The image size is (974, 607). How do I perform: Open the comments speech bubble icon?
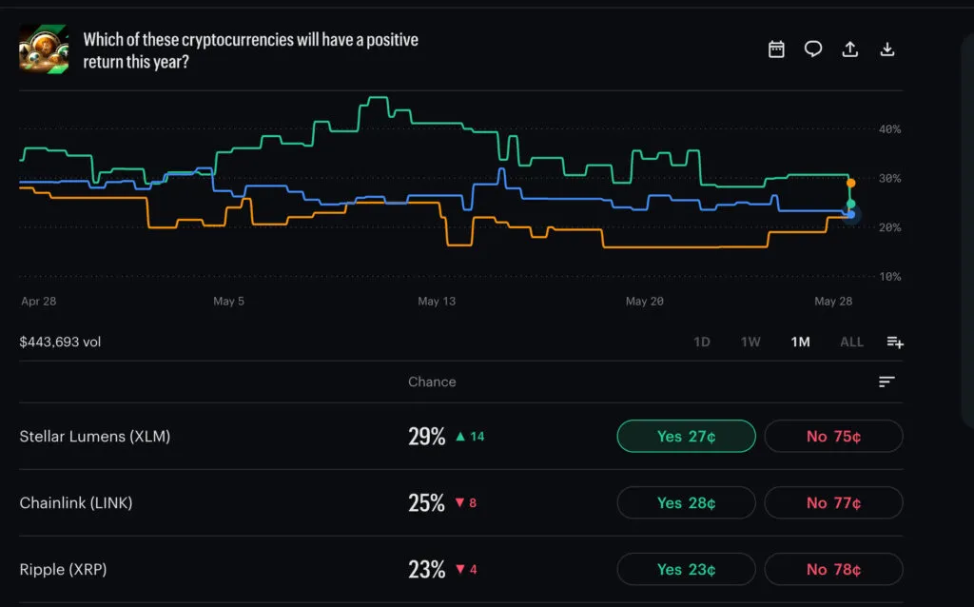pyautogui.click(x=813, y=49)
